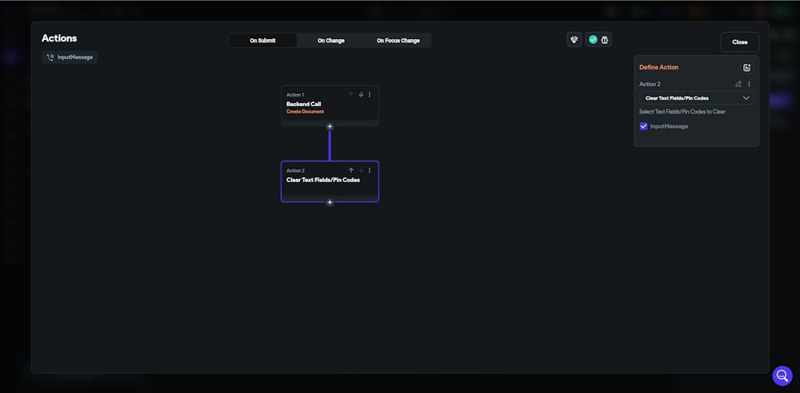This screenshot has width=800, height=393.
Task: Move Action 1 down with arrow icon
Action: point(361,94)
